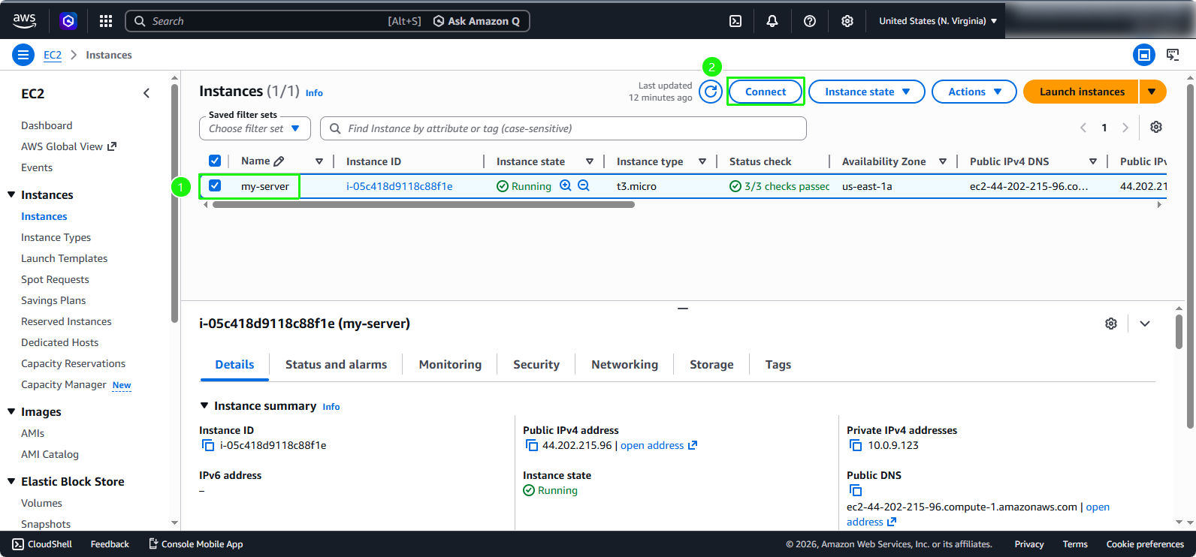Copy the Private IPv4 address 10.0.9.123
1196x557 pixels.
point(856,445)
